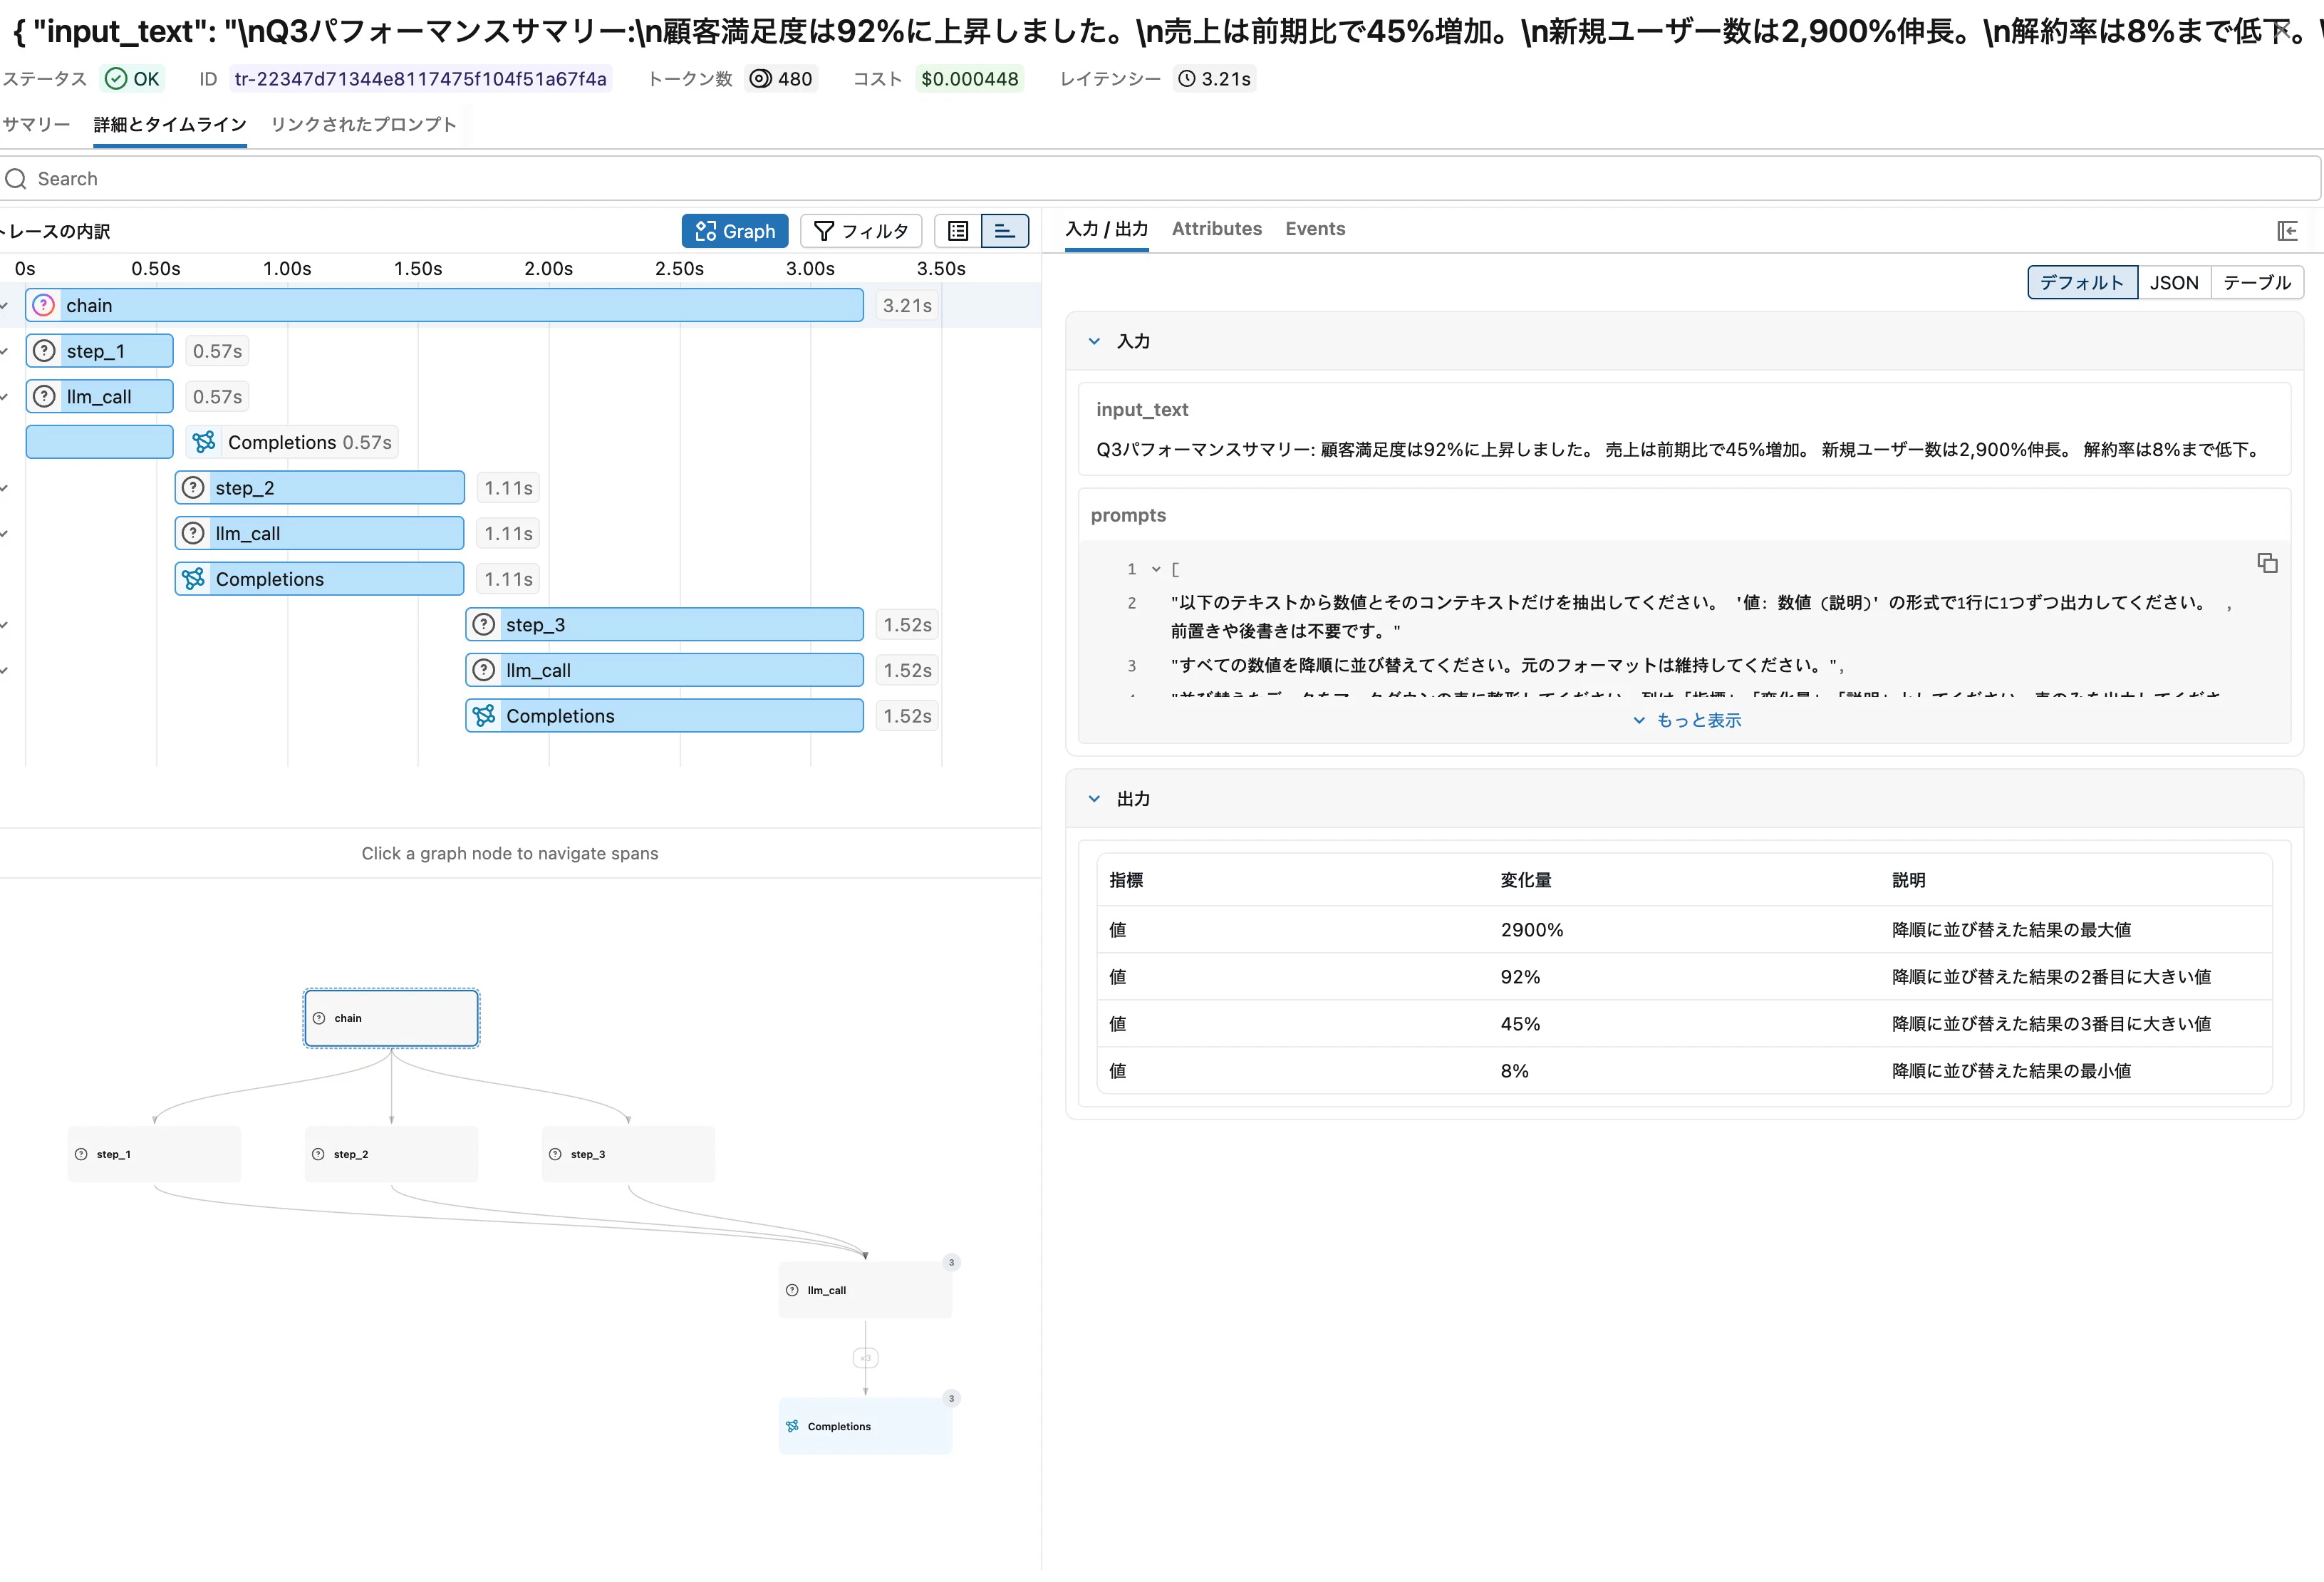Click the もっと表示 link
Image resolution: width=2324 pixels, height=1582 pixels.
pos(1687,720)
